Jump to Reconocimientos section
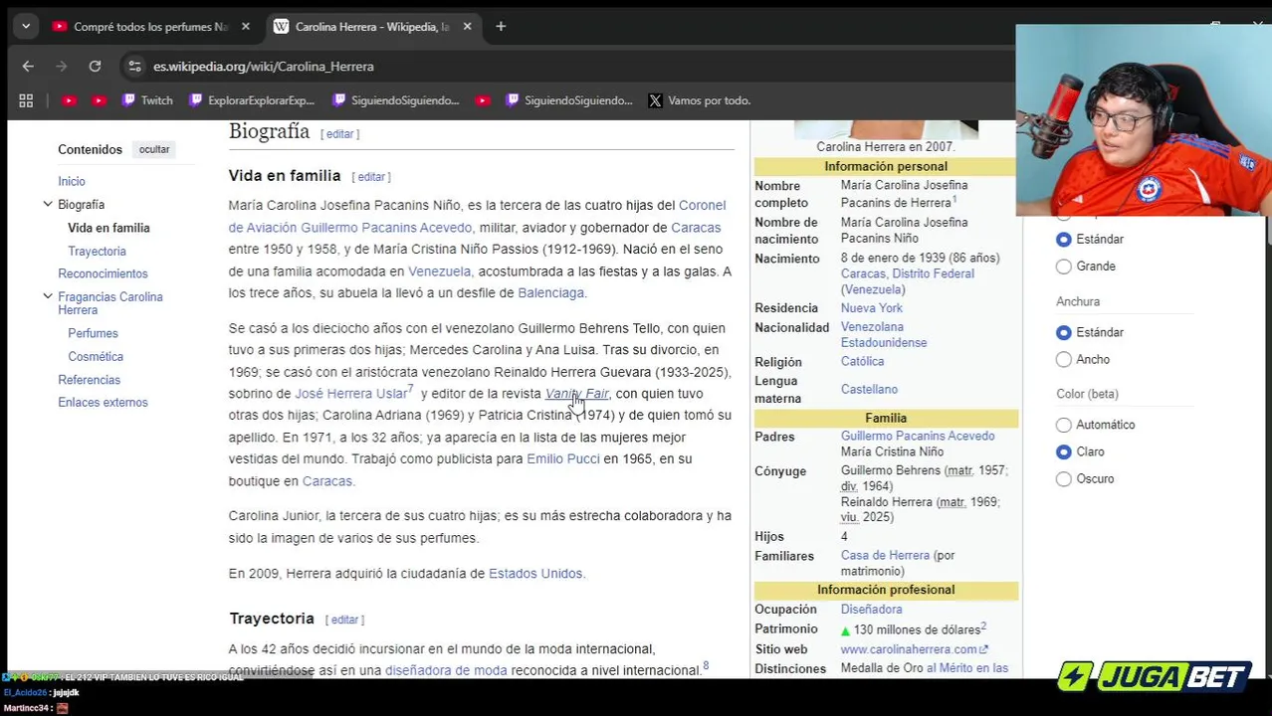Image resolution: width=1272 pixels, height=716 pixels. [103, 273]
